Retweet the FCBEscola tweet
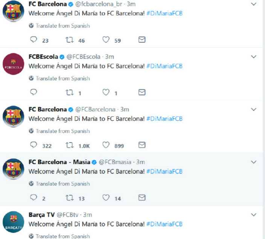Image resolution: width=265 pixels, height=239 pixels. pyautogui.click(x=70, y=92)
